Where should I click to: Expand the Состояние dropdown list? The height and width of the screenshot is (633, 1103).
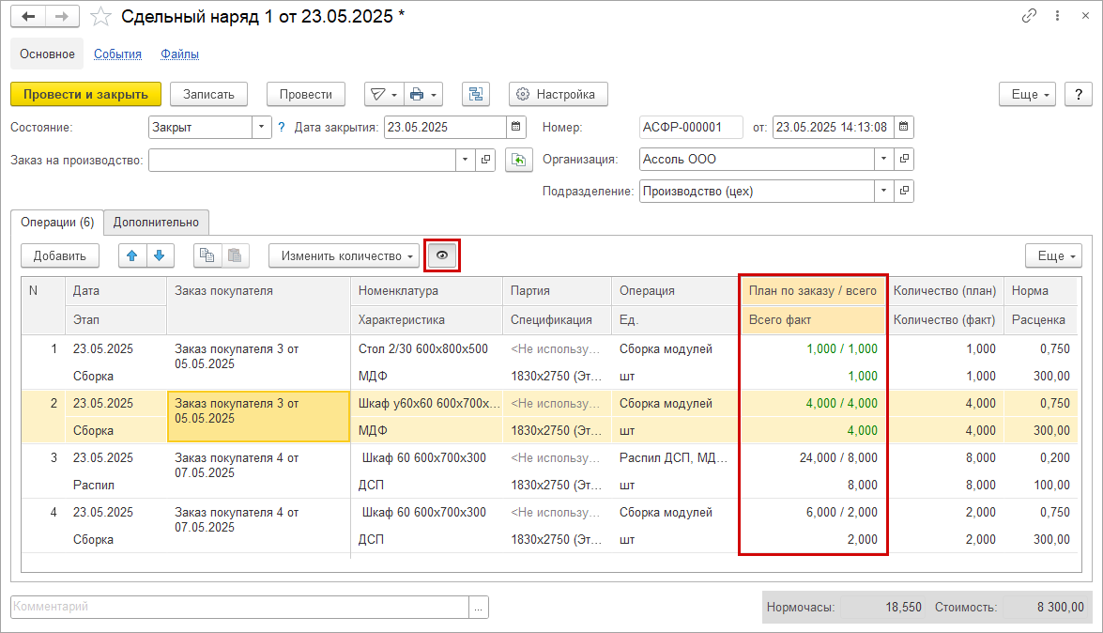(x=260, y=127)
